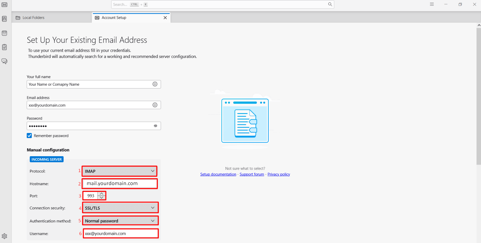Open the Mail space icon in sidebar
Viewport: 481px width, 243px height.
(4, 5)
